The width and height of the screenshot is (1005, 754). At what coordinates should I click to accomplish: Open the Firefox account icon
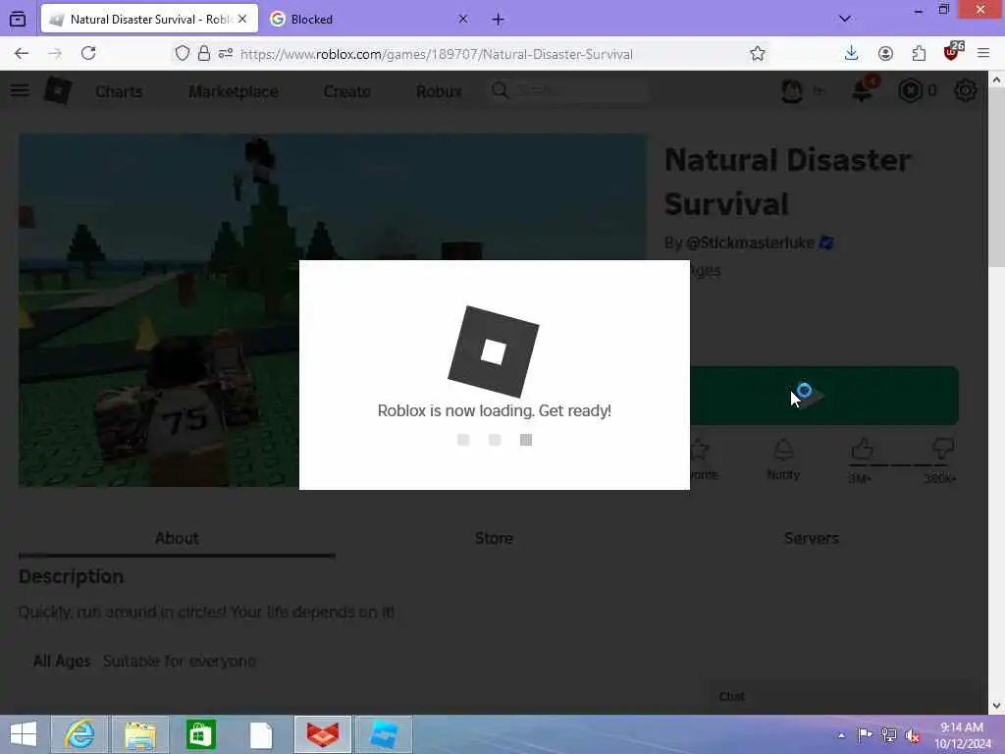885,53
